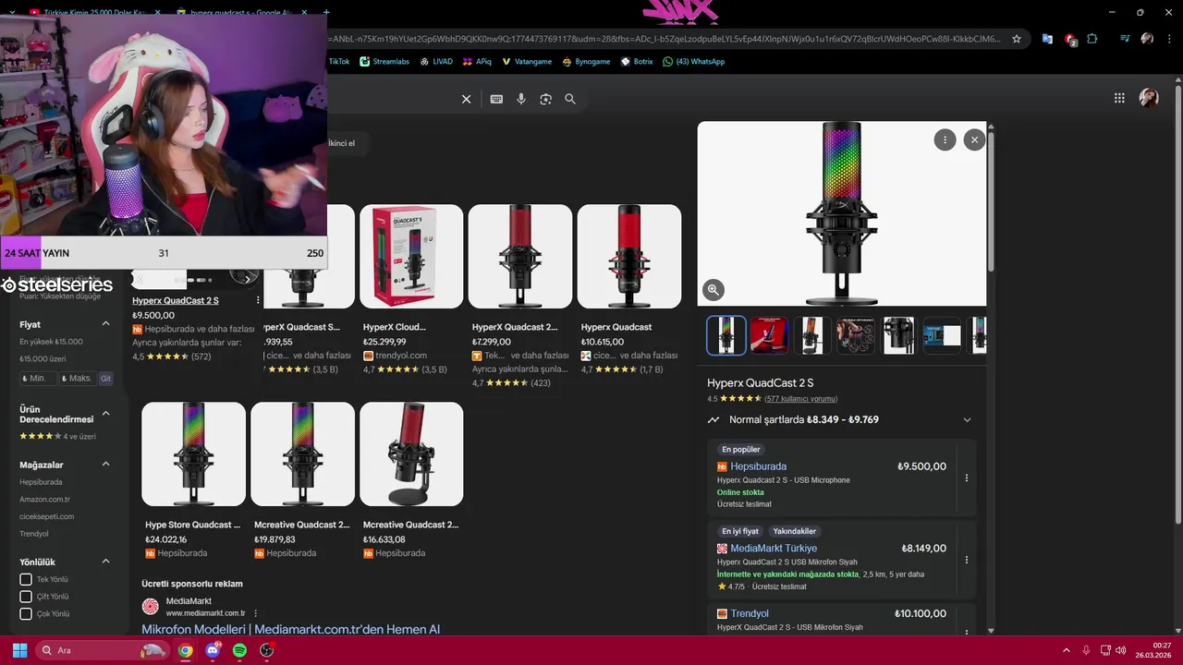Apply price filter with Git button
The image size is (1183, 665).
(105, 379)
